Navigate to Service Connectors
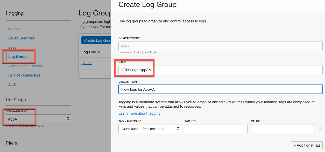325x152 pixels. [24, 75]
